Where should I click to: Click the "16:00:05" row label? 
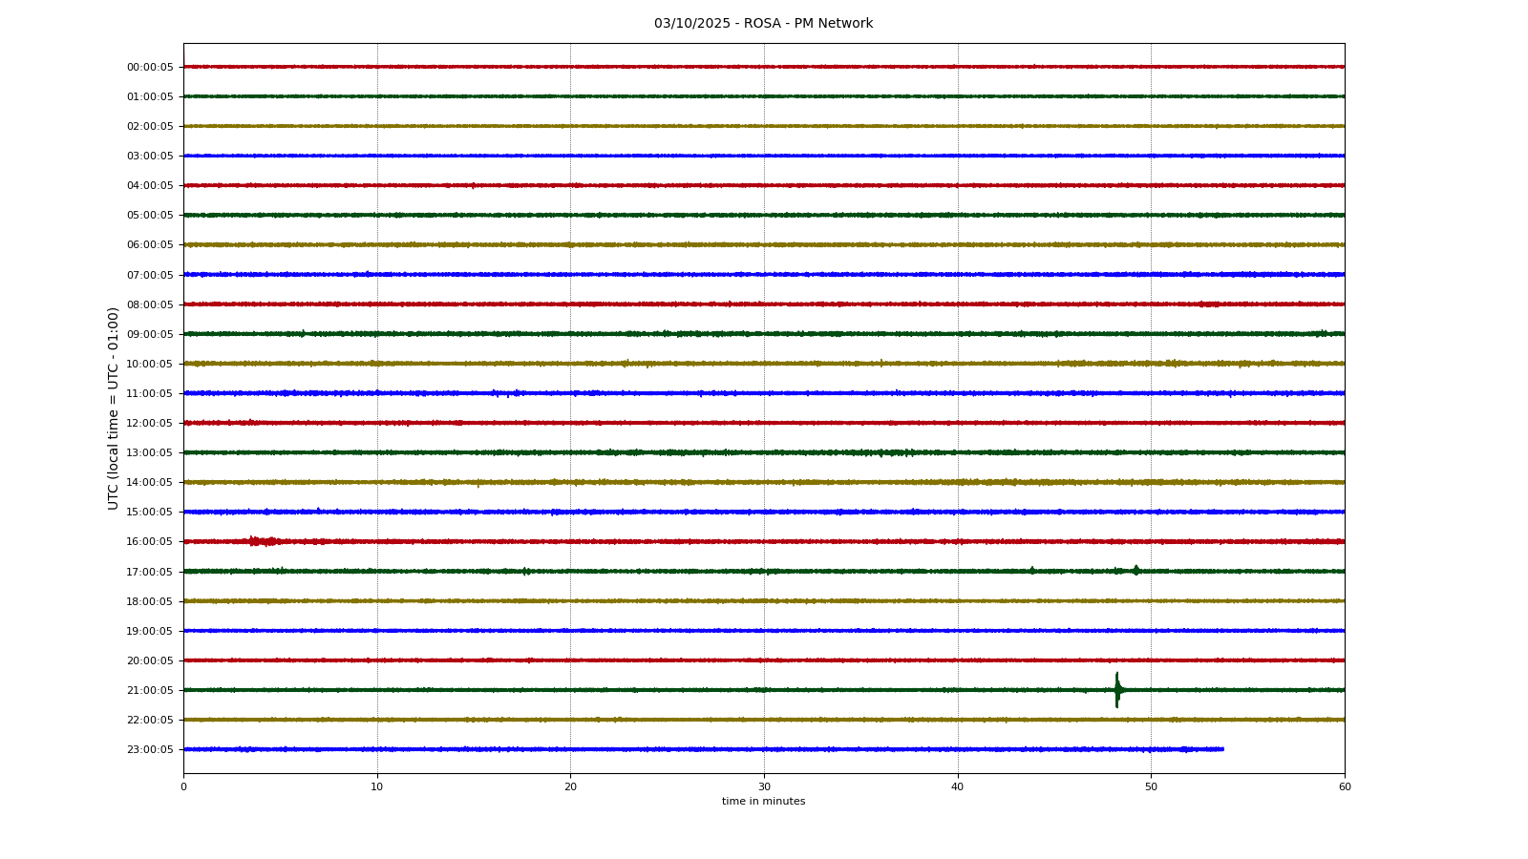click(x=150, y=541)
